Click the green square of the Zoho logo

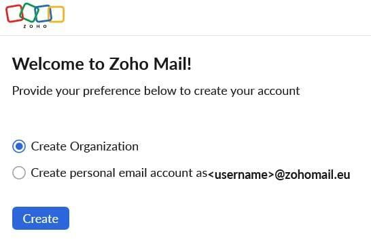click(x=29, y=12)
